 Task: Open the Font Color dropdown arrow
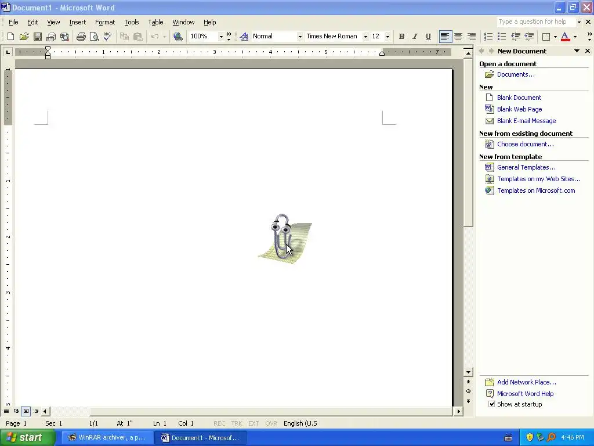point(575,37)
